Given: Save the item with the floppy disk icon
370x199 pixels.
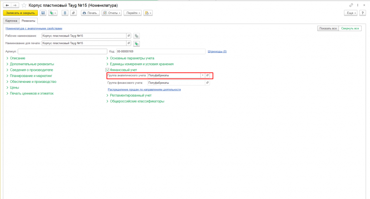Looking at the screenshot, I should pyautogui.click(x=43, y=13).
